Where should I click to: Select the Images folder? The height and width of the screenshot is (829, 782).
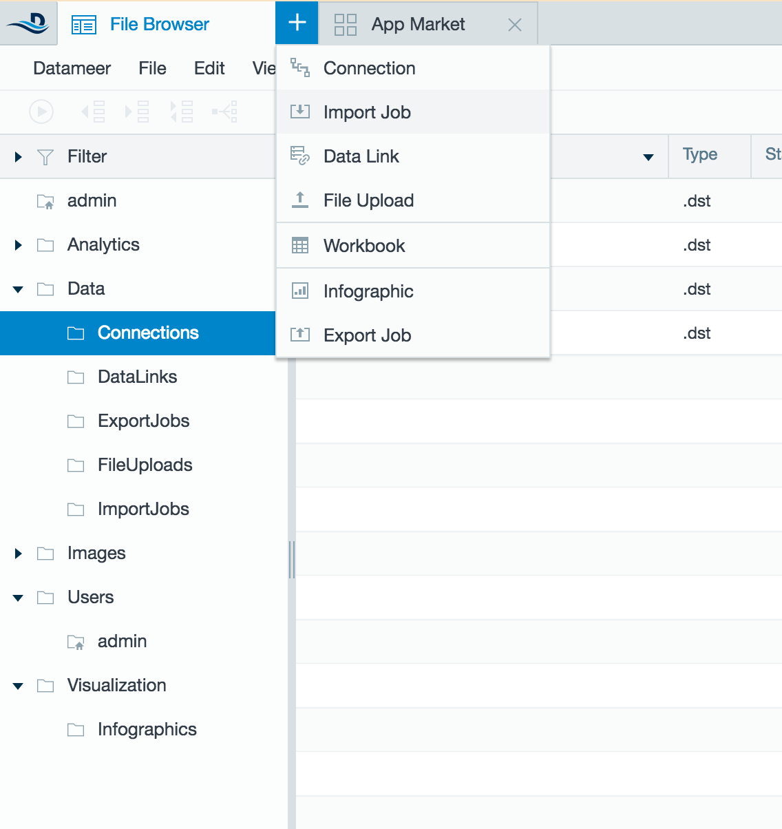point(96,553)
